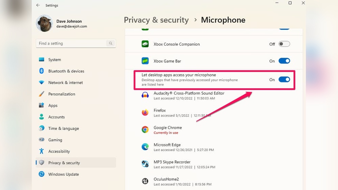Maximize the Settings window

(290, 3)
